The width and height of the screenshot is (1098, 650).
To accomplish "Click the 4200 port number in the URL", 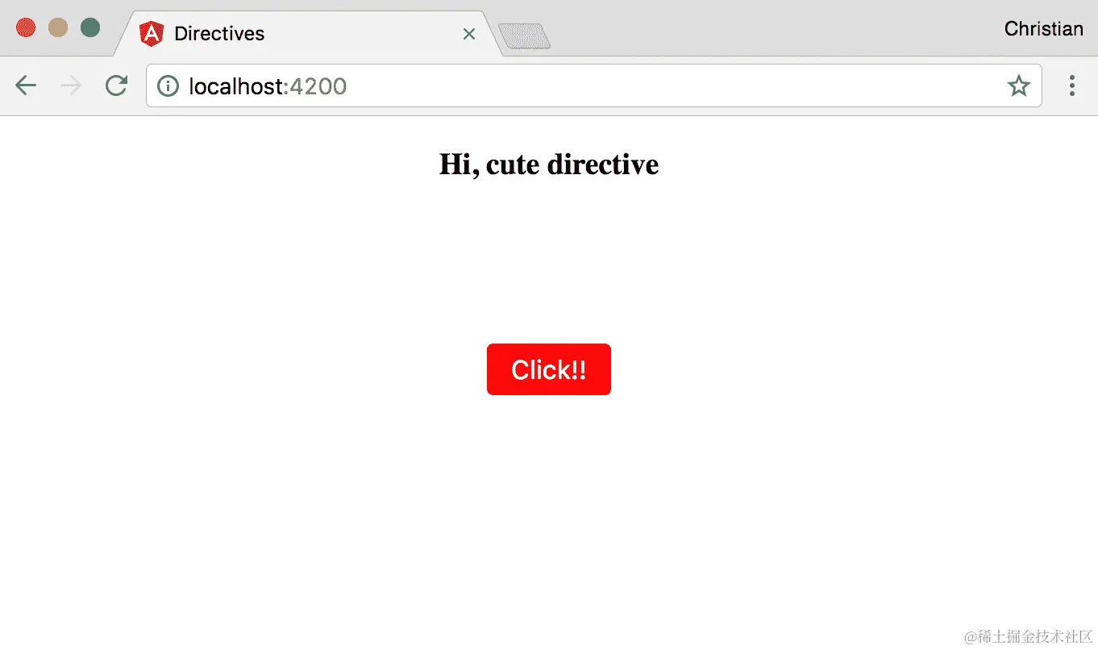I will (318, 86).
